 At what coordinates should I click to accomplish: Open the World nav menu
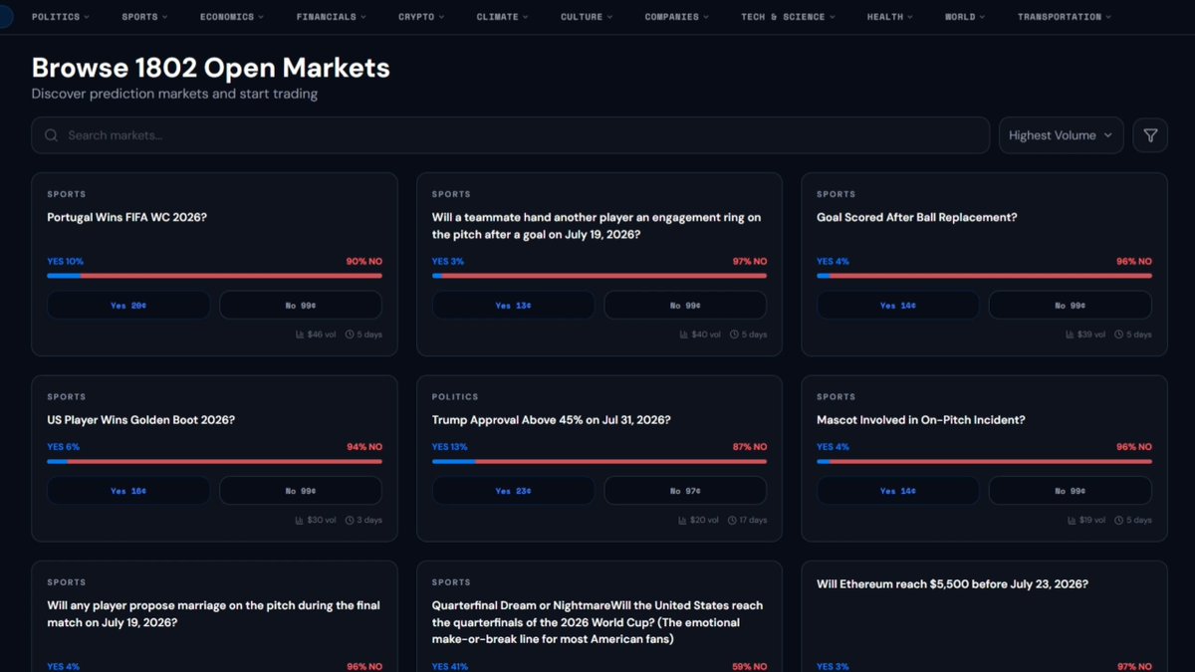965,17
